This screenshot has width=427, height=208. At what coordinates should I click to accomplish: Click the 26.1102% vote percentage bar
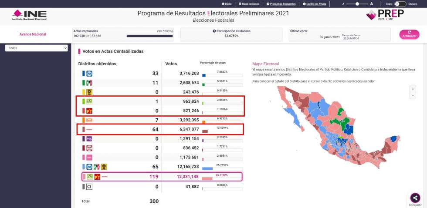[222, 178]
